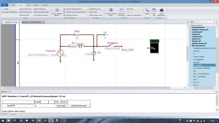Open Subcircuit Operations dropdown
Screen dimensions: 219x123
[134, 15]
